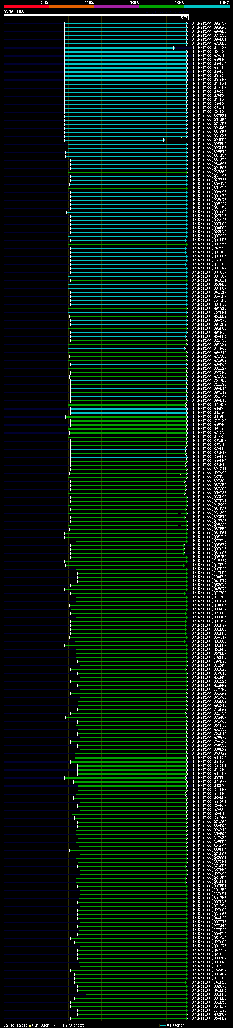This screenshot has width=233, height=1028.
Task: Open UniRef100_Q6L6R9 entry
Action: click(209, 80)
